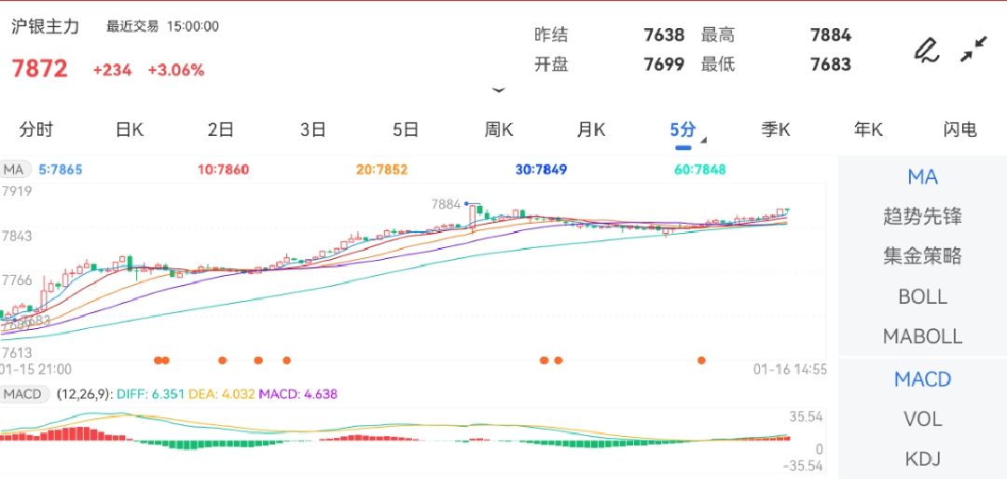Click the 01-16 14:55 end time label
This screenshot has height=479, width=1007.
[790, 369]
